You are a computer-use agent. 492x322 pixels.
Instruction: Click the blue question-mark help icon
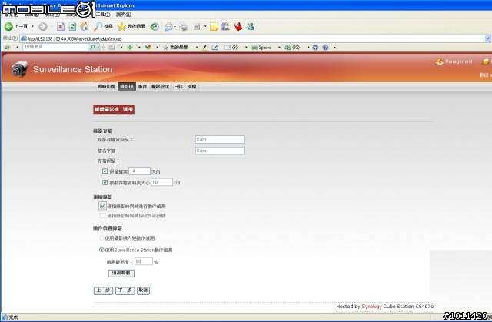(325, 48)
